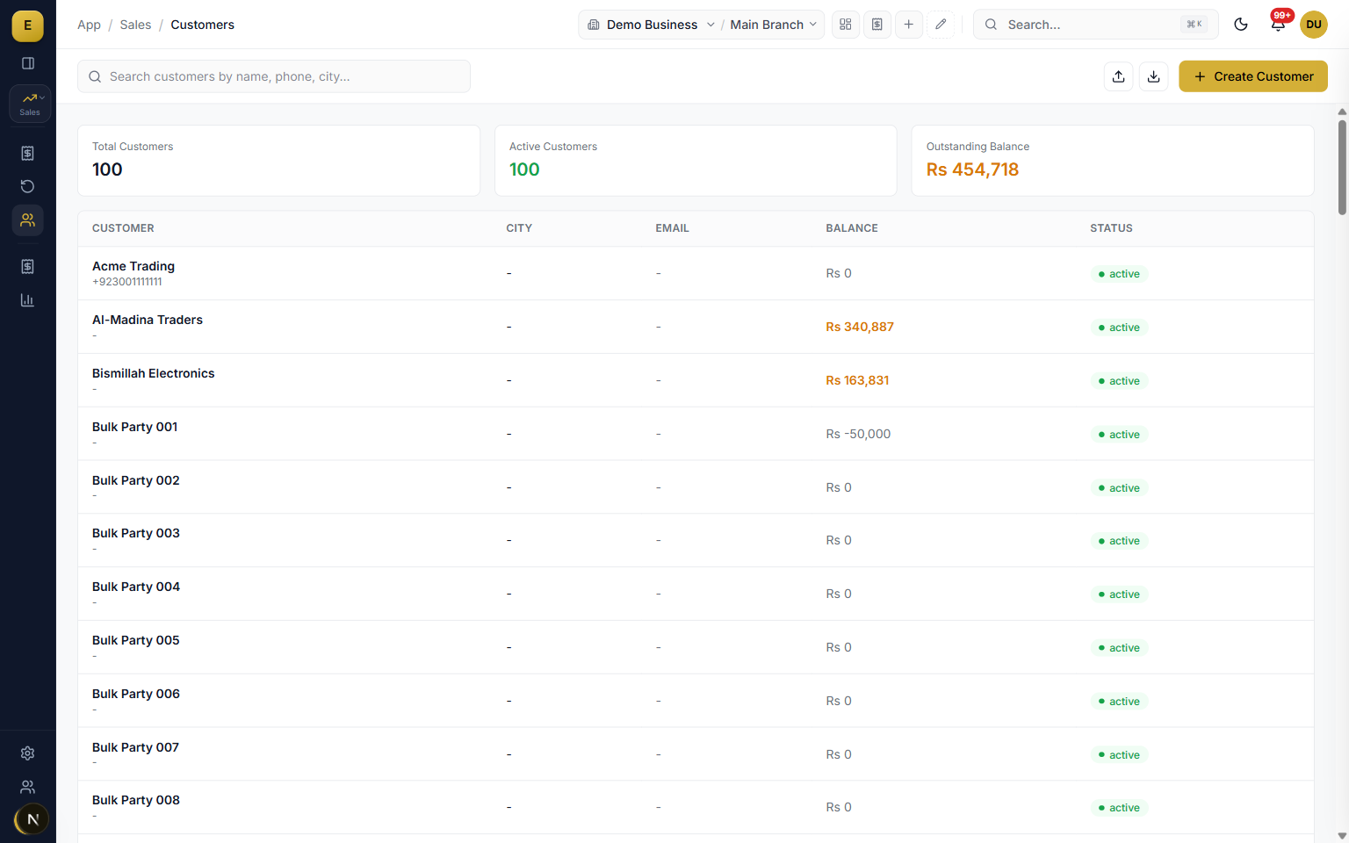Open the returns circular-arrow sidebar icon
Image resolution: width=1349 pixels, height=843 pixels.
pyautogui.click(x=28, y=186)
